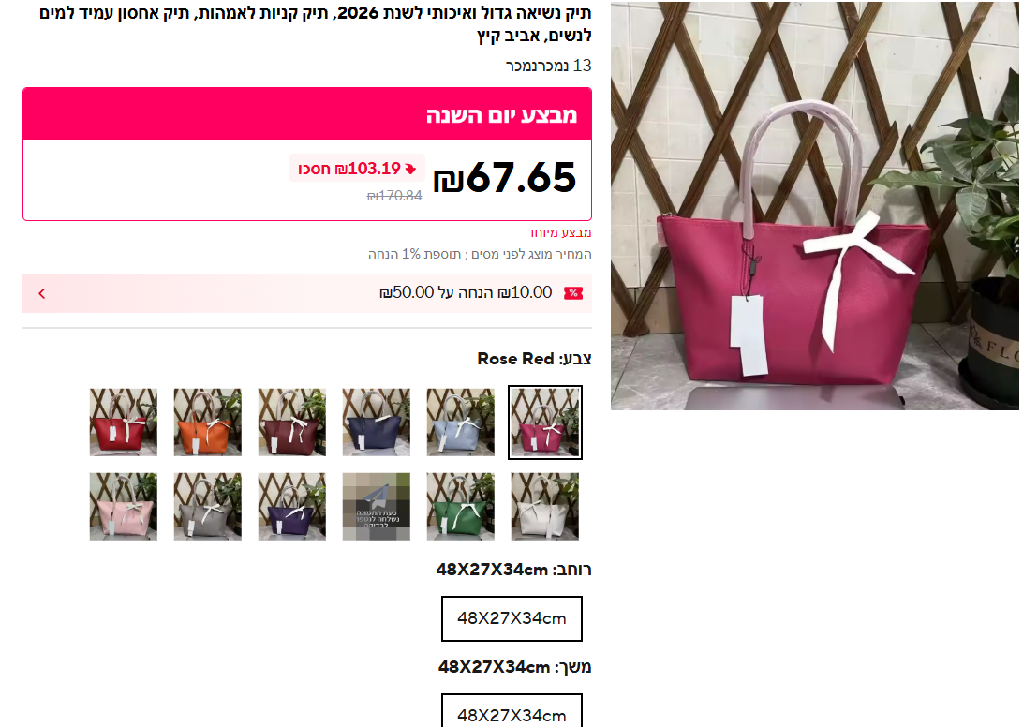The height and width of the screenshot is (727, 1023).
Task: Pick the orange bag color thumbnail
Action: point(207,423)
